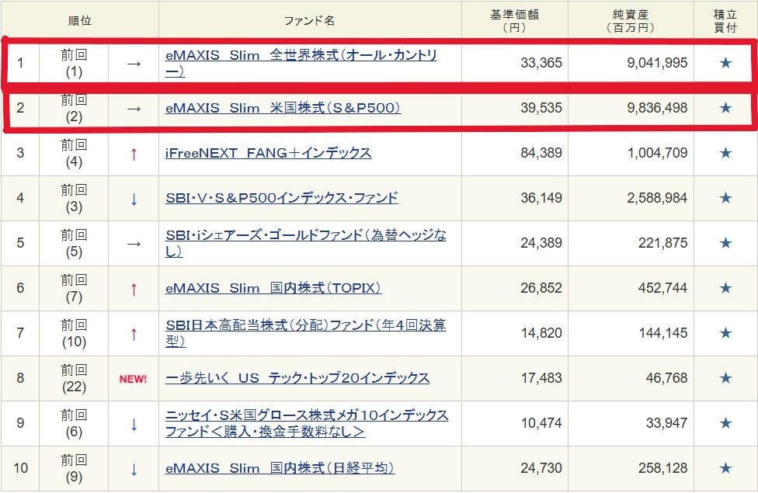Screen dimensions: 758x493
Task: Click the star icon for SBI・V・S&P500インデックス・ファンド
Action: coord(725,198)
